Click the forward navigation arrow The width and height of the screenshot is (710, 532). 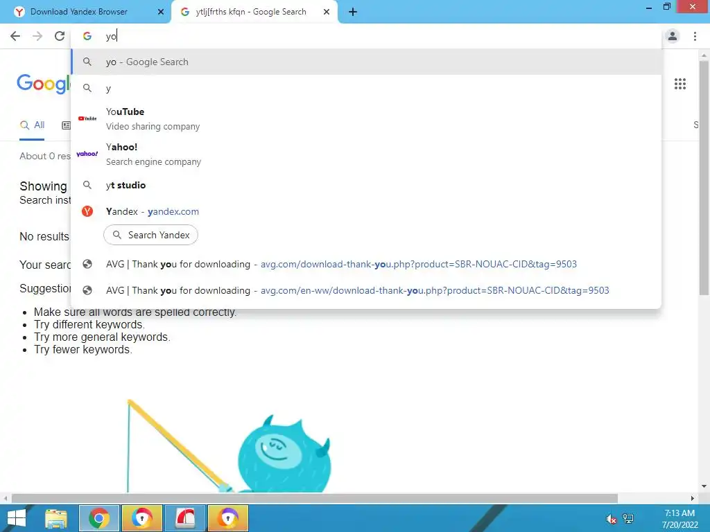(x=37, y=36)
